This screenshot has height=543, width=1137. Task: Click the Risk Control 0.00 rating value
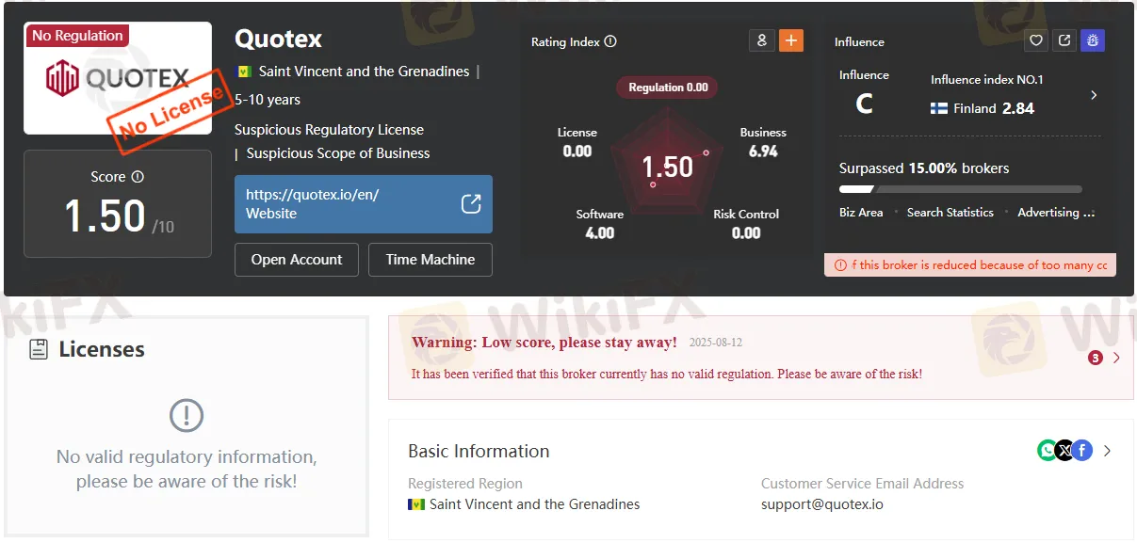point(746,232)
